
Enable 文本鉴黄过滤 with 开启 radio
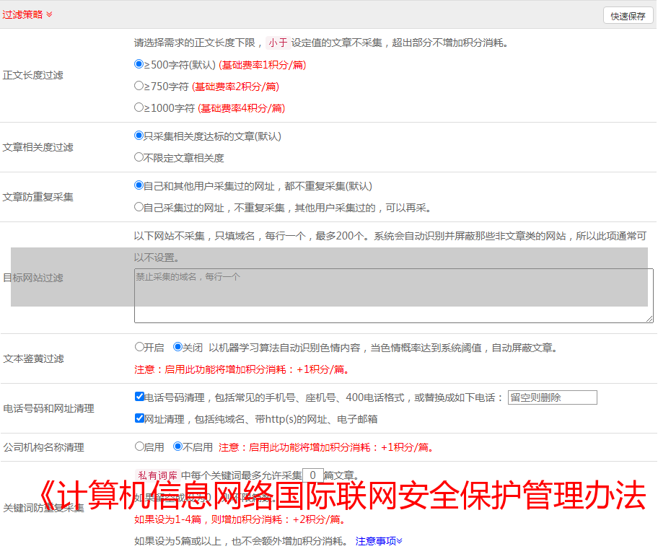pos(140,347)
